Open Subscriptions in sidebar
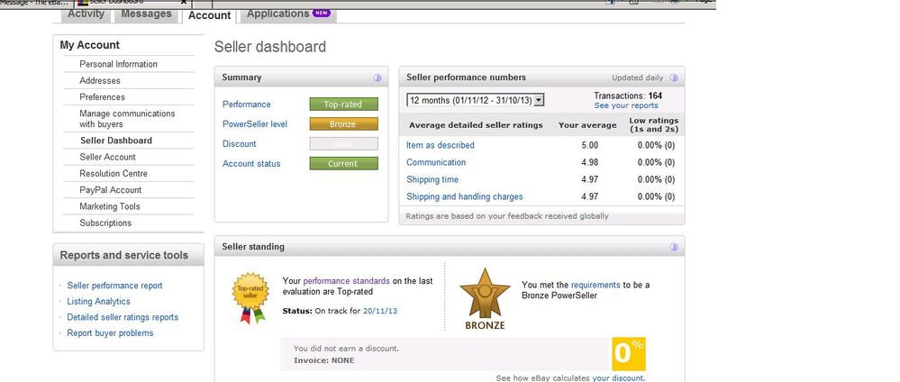This screenshot has width=900, height=382. (105, 223)
